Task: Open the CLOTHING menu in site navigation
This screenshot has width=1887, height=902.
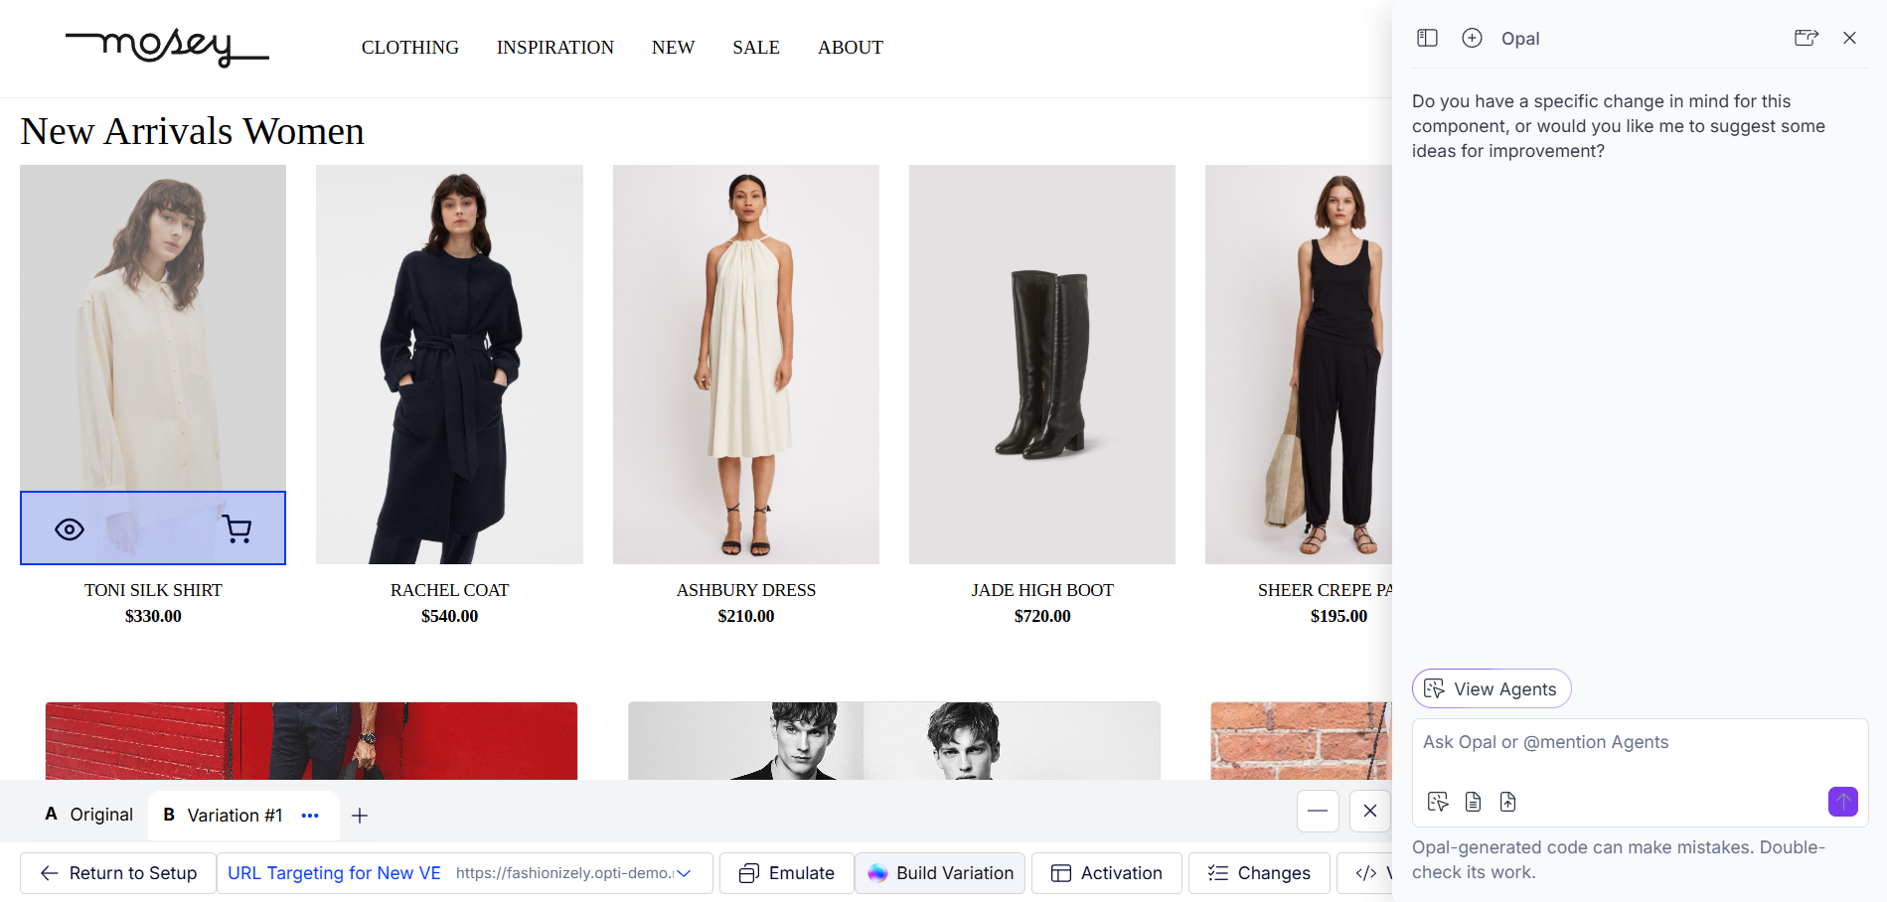Action: tap(409, 48)
